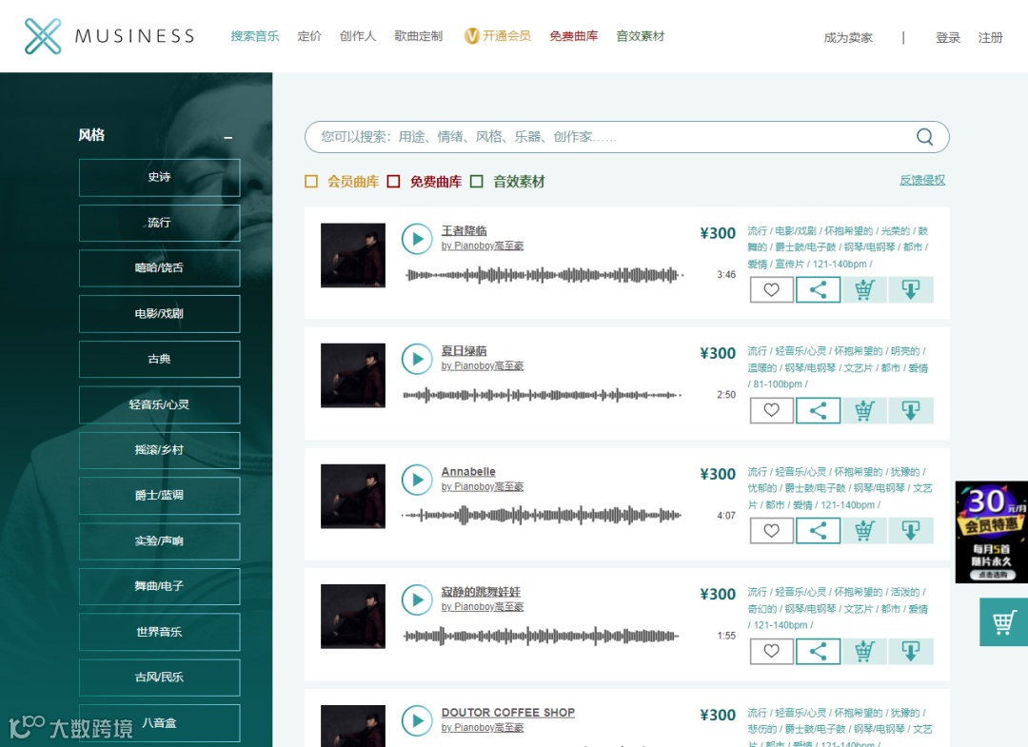Open the 音效素材 nav item in the header

tap(641, 36)
